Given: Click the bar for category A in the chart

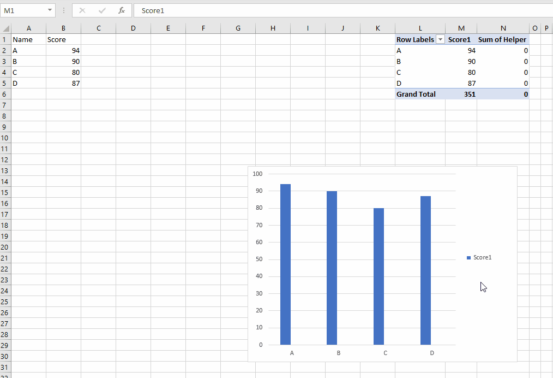Looking at the screenshot, I should coord(286,262).
